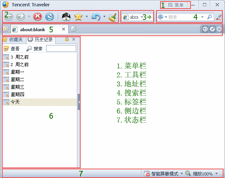Go forward with the Forward arrow
The width and height of the screenshot is (225, 178).
(21, 17)
